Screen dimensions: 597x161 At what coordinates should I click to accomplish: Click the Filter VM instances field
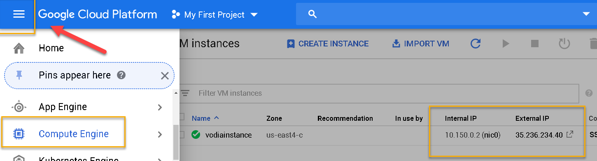(379, 93)
